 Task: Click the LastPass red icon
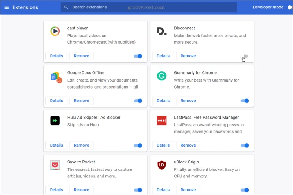pyautogui.click(x=162, y=120)
